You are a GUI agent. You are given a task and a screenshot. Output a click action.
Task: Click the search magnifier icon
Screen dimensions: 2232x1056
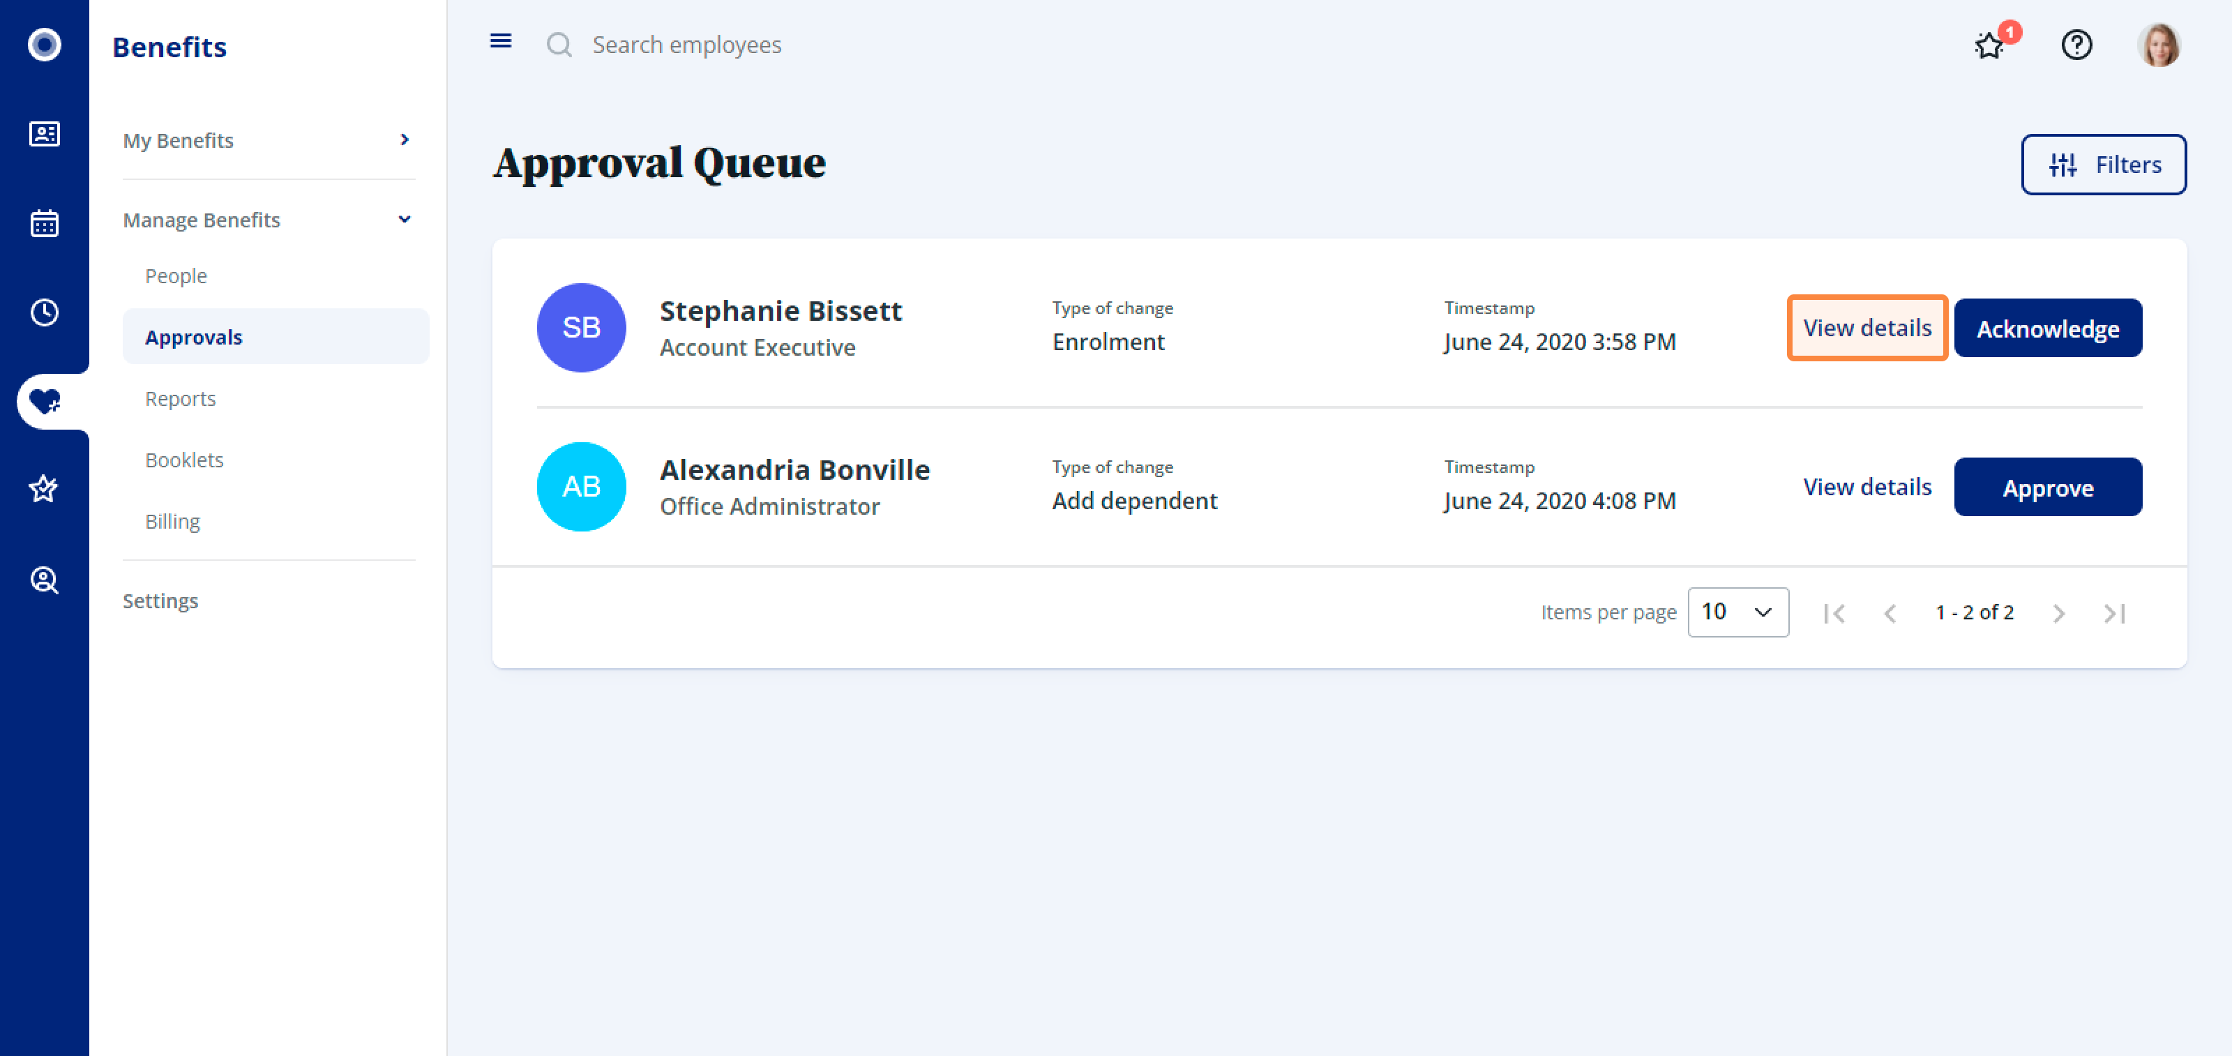click(559, 44)
